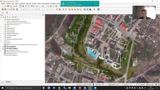Image resolution: width=160 pixels, height=90 pixels.
Task: Open the log messages speech bubble icon
Action: (x=156, y=84)
